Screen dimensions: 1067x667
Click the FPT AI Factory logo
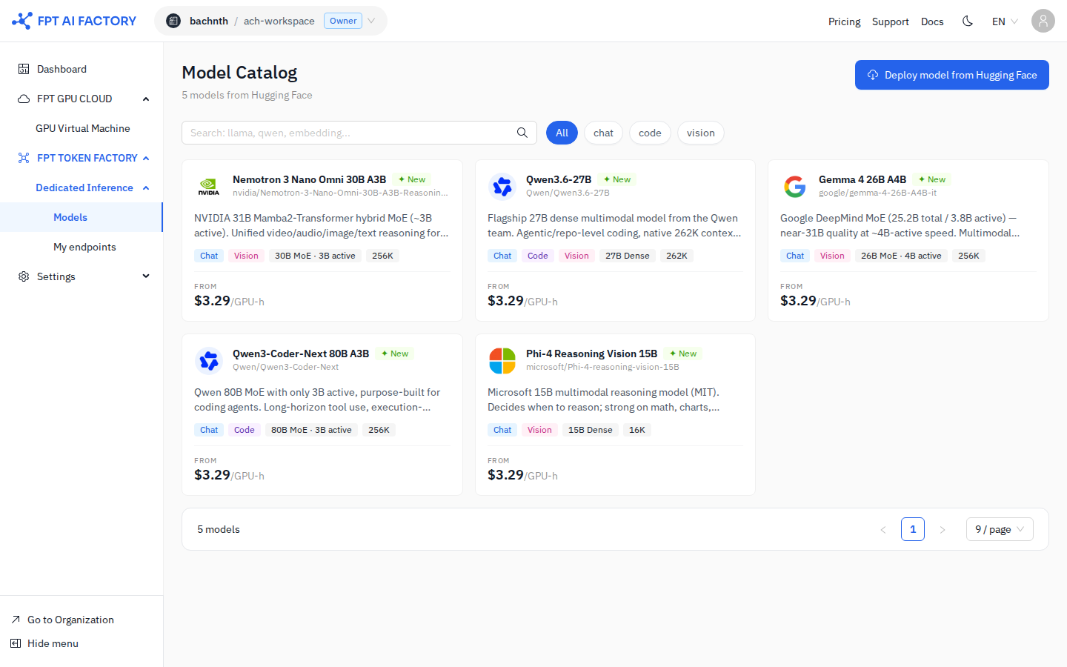click(74, 21)
